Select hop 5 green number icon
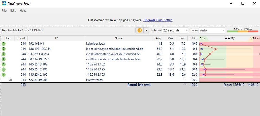 (x=4, y=64)
